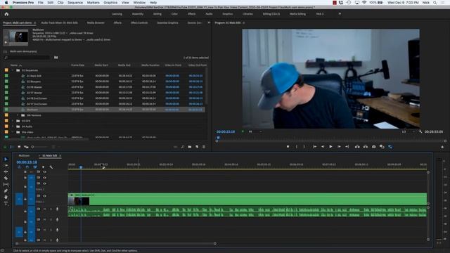Select the Selection tool in the timeline toolbar
This screenshot has width=450, height=253.
click(6, 160)
